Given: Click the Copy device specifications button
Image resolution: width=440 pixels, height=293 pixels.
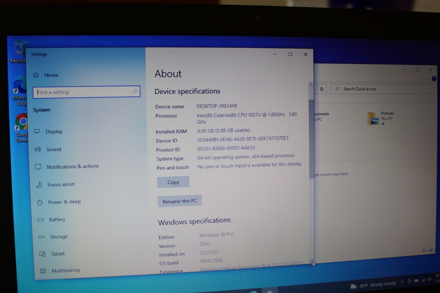Looking at the screenshot, I should click(173, 182).
